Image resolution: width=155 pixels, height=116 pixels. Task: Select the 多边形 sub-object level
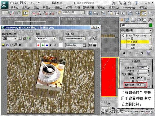pyautogui.click(x=134, y=42)
